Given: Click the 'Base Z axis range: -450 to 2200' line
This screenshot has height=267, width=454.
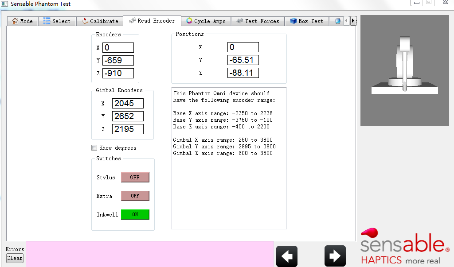Looking at the screenshot, I should (x=221, y=127).
